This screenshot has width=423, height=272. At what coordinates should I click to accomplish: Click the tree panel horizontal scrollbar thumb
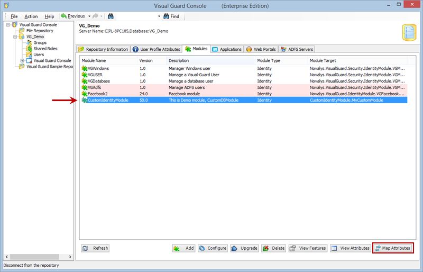(34, 257)
